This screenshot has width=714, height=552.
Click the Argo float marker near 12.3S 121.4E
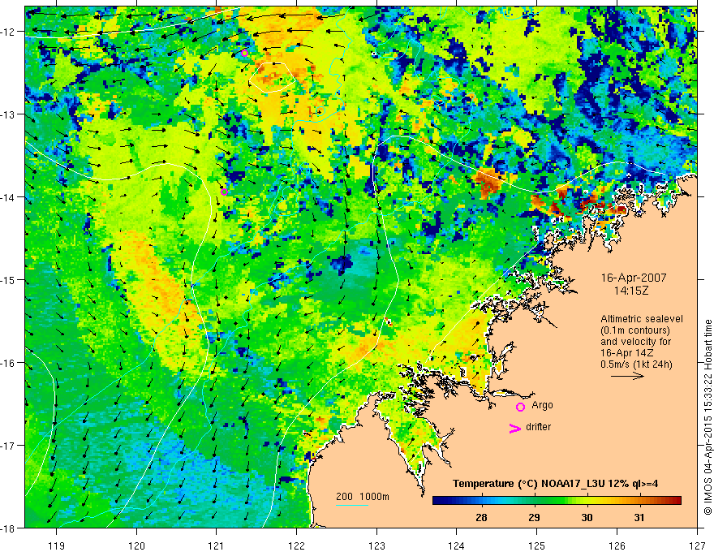point(244,53)
